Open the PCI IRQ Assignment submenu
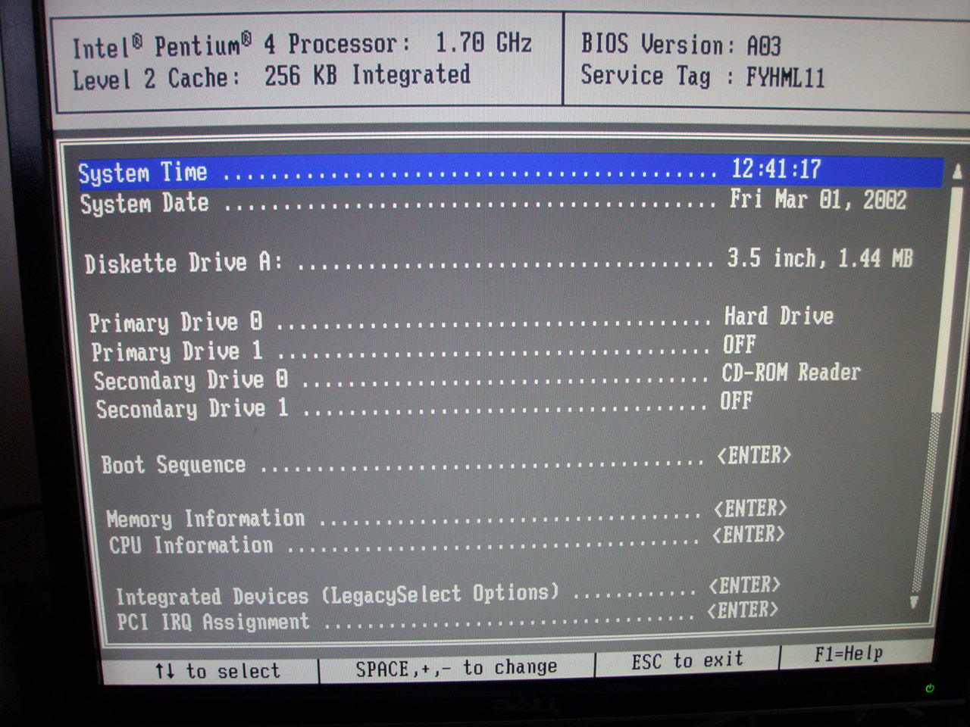970x727 pixels. (x=447, y=616)
